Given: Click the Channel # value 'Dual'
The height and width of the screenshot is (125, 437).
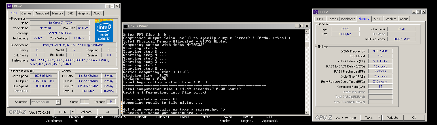Looking at the screenshot, I should [402, 29].
